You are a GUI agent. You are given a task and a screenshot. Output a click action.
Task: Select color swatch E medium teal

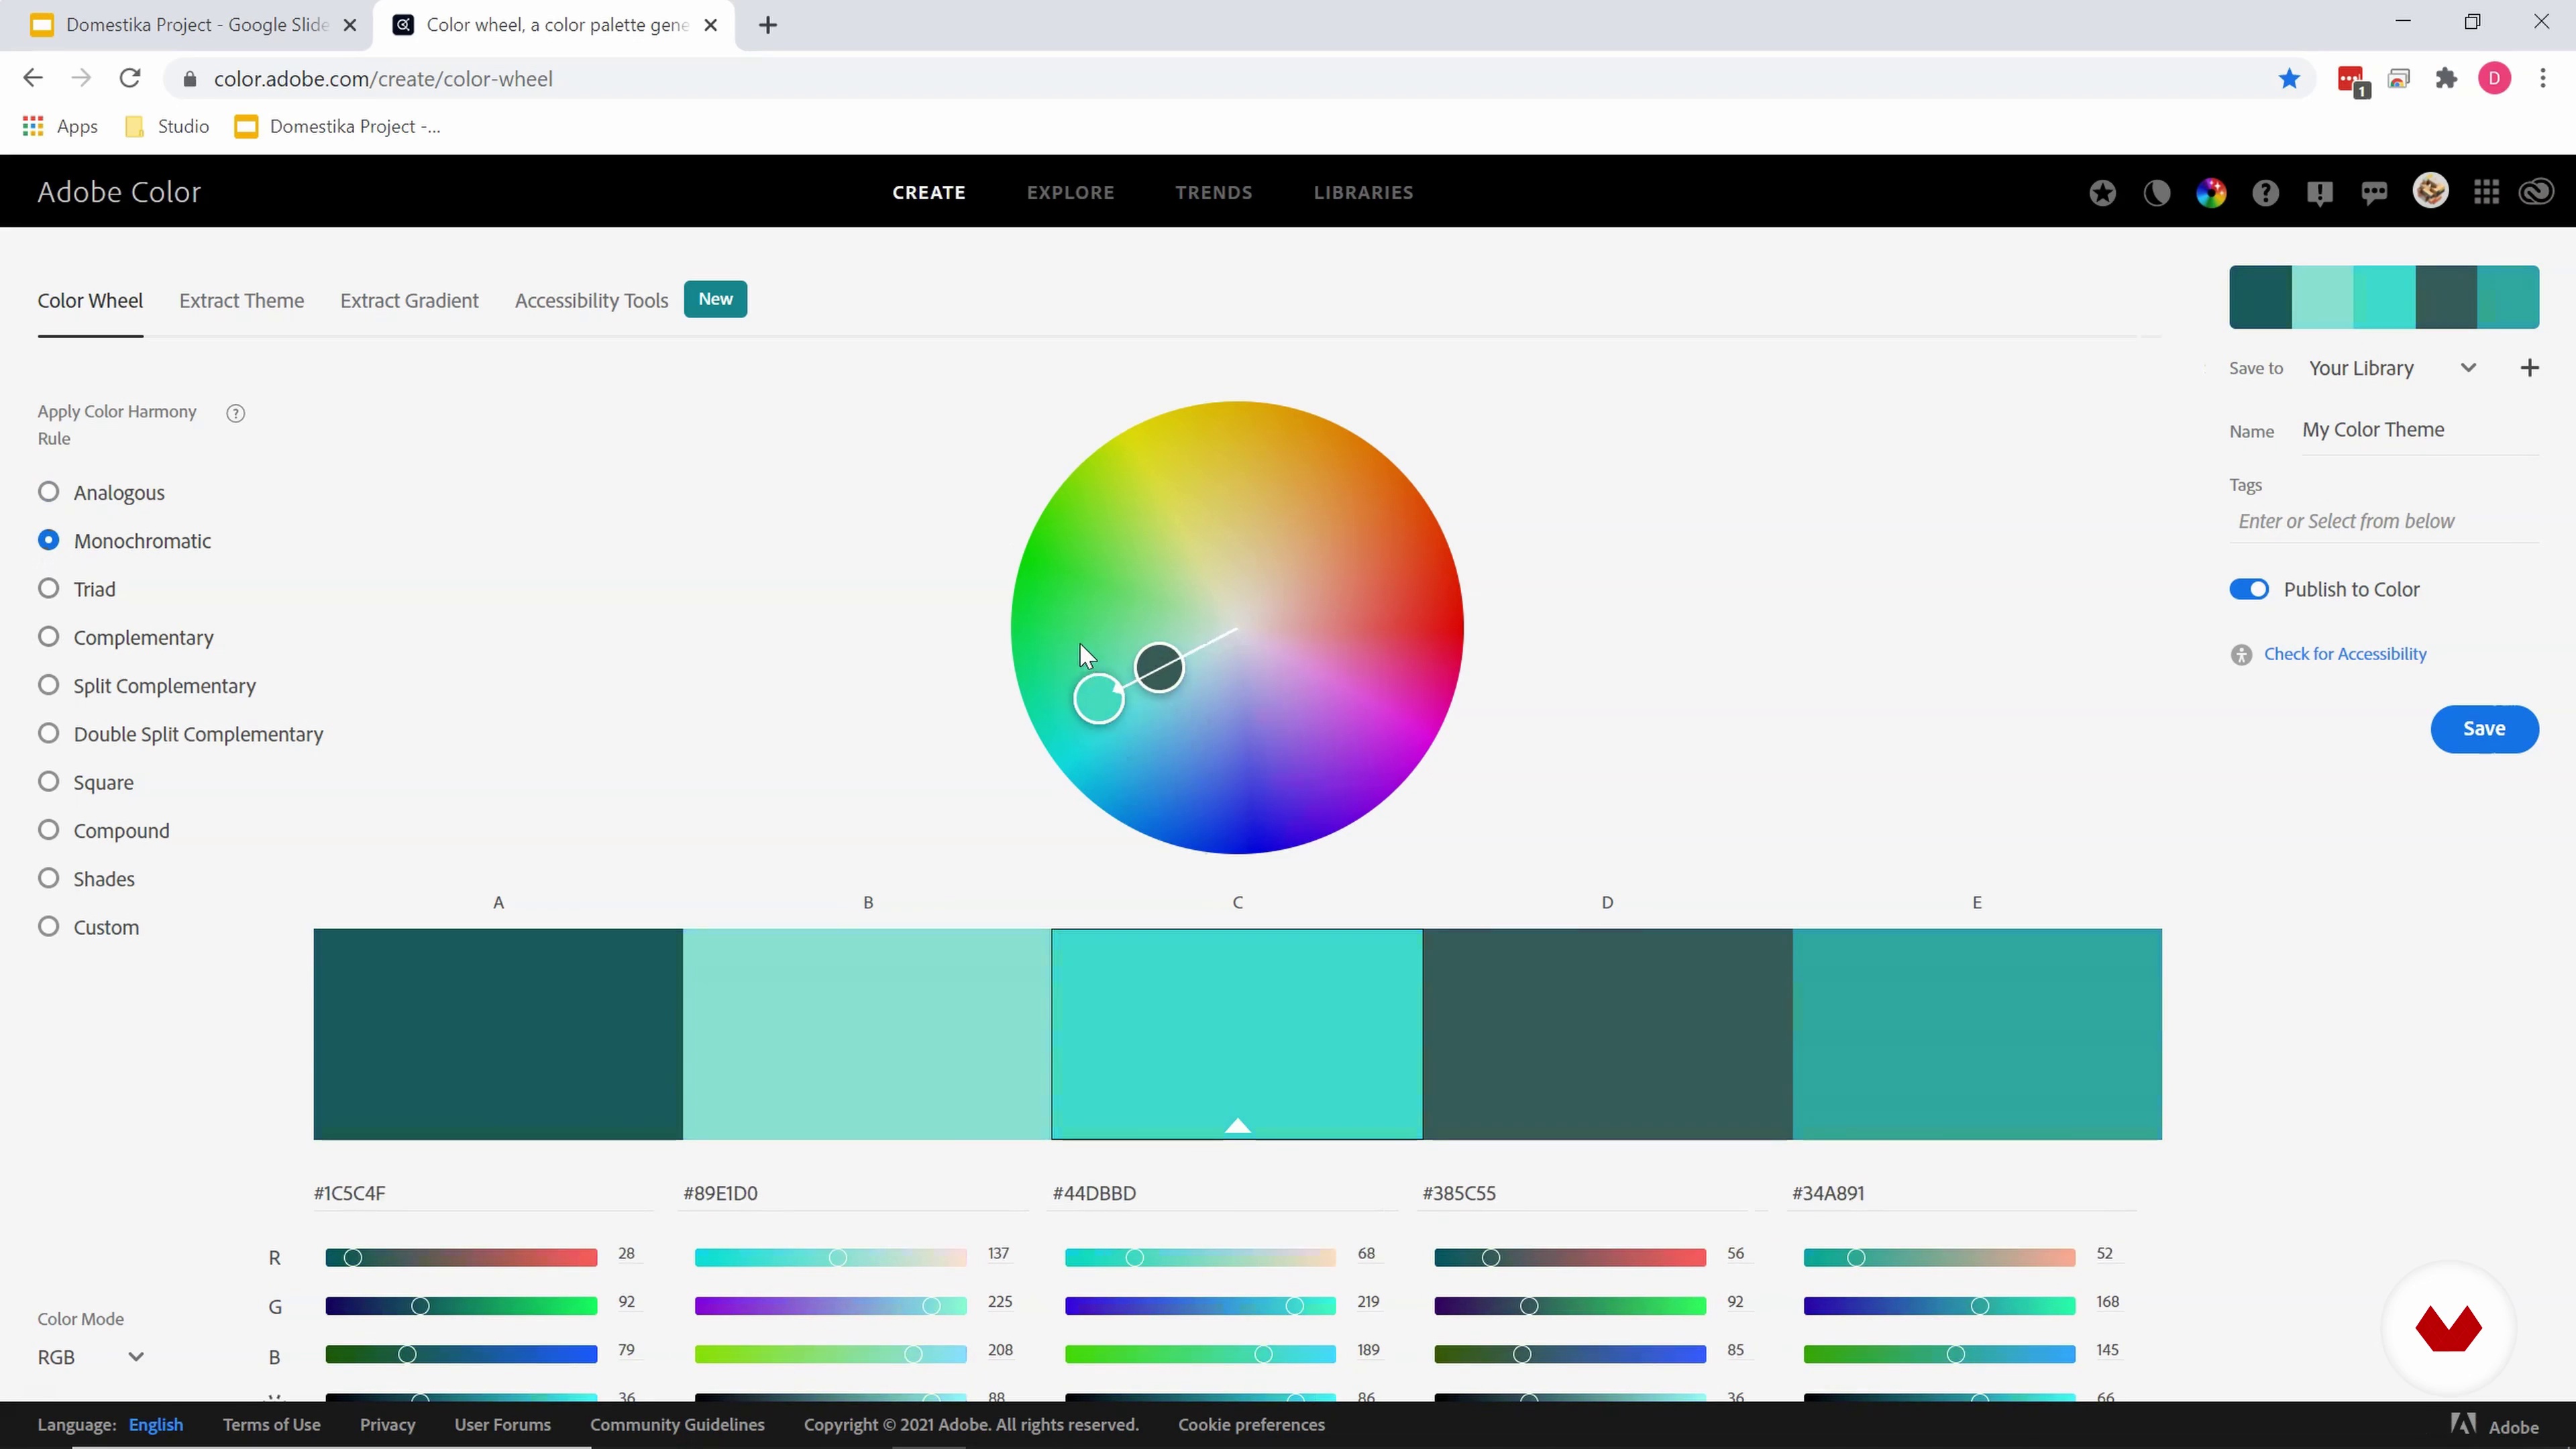point(1977,1034)
